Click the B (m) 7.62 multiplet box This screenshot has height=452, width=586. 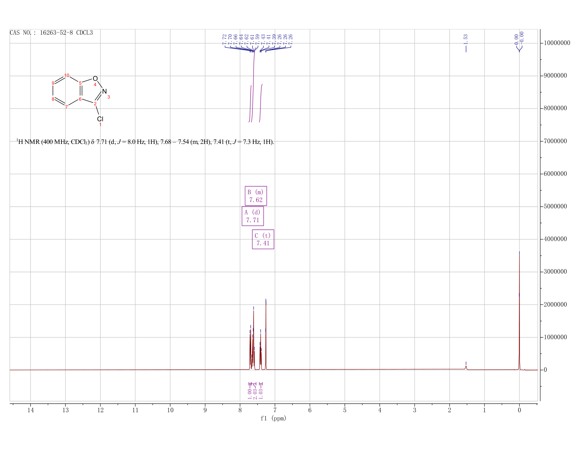[256, 196]
